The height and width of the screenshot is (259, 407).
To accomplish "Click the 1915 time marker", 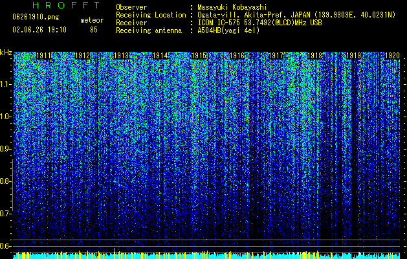I will click(x=199, y=56).
